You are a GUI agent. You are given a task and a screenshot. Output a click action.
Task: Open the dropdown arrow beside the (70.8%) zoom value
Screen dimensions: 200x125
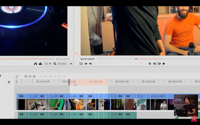(71, 64)
